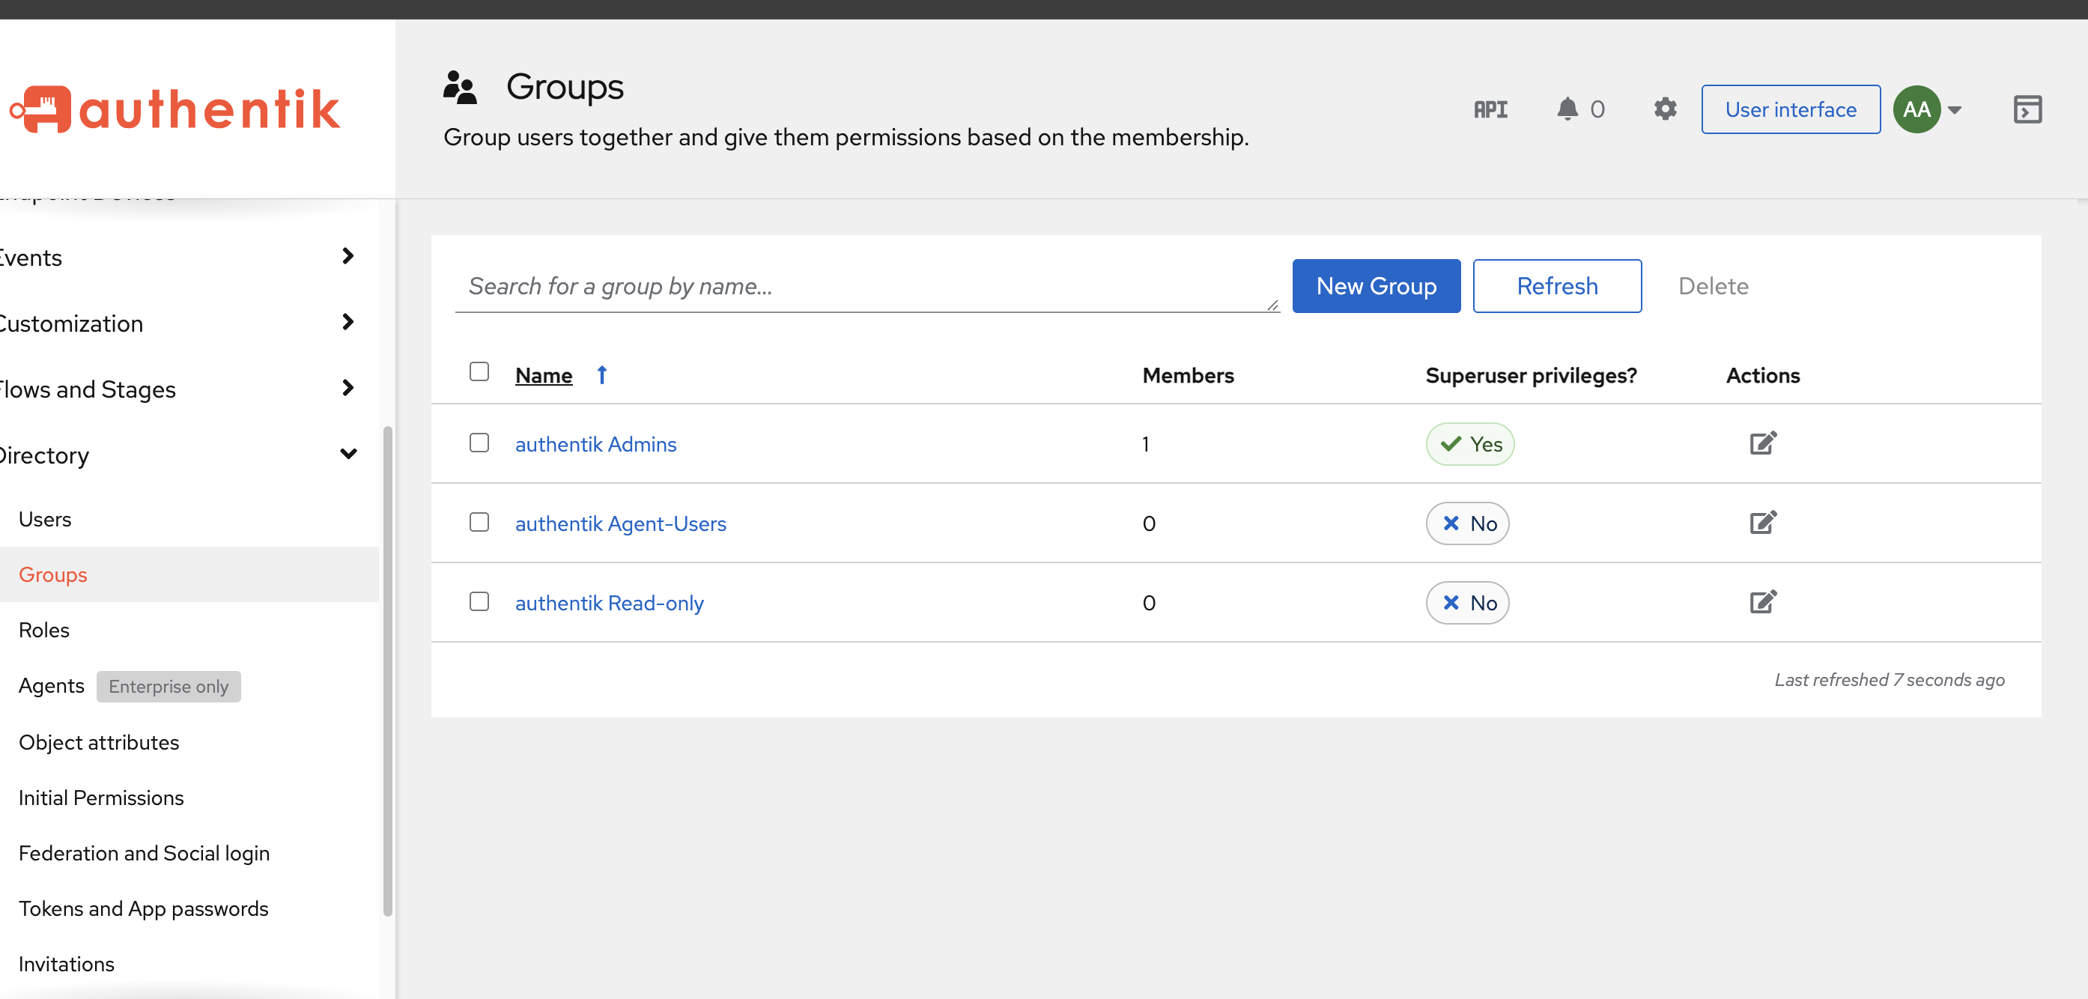
Task: Edit the authentik Read-only group
Action: 1763,602
